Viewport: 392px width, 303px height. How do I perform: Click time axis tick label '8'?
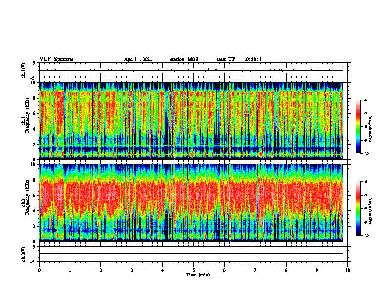(x=286, y=270)
